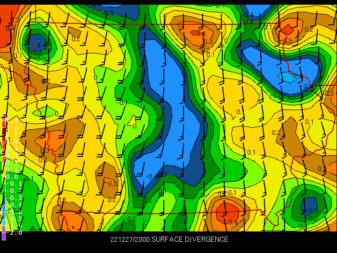
Task: Click the dark blue minimum in the northwest green circle
Action: click(x=36, y=44)
